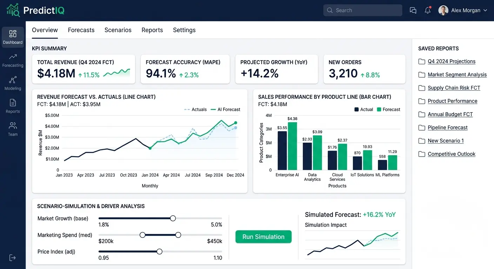The height and width of the screenshot is (269, 494).
Task: Click the Simulated Forecast +16.2% YoY value
Action: tap(379, 215)
